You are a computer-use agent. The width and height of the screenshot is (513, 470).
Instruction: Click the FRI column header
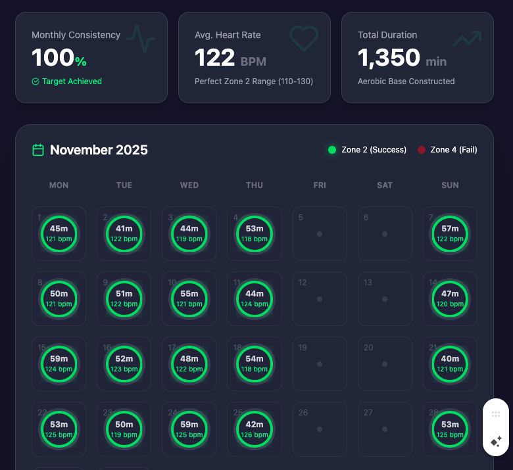(x=320, y=185)
